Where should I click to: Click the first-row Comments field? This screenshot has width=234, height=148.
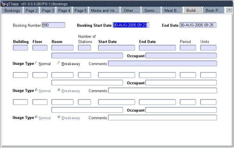tap(163, 63)
